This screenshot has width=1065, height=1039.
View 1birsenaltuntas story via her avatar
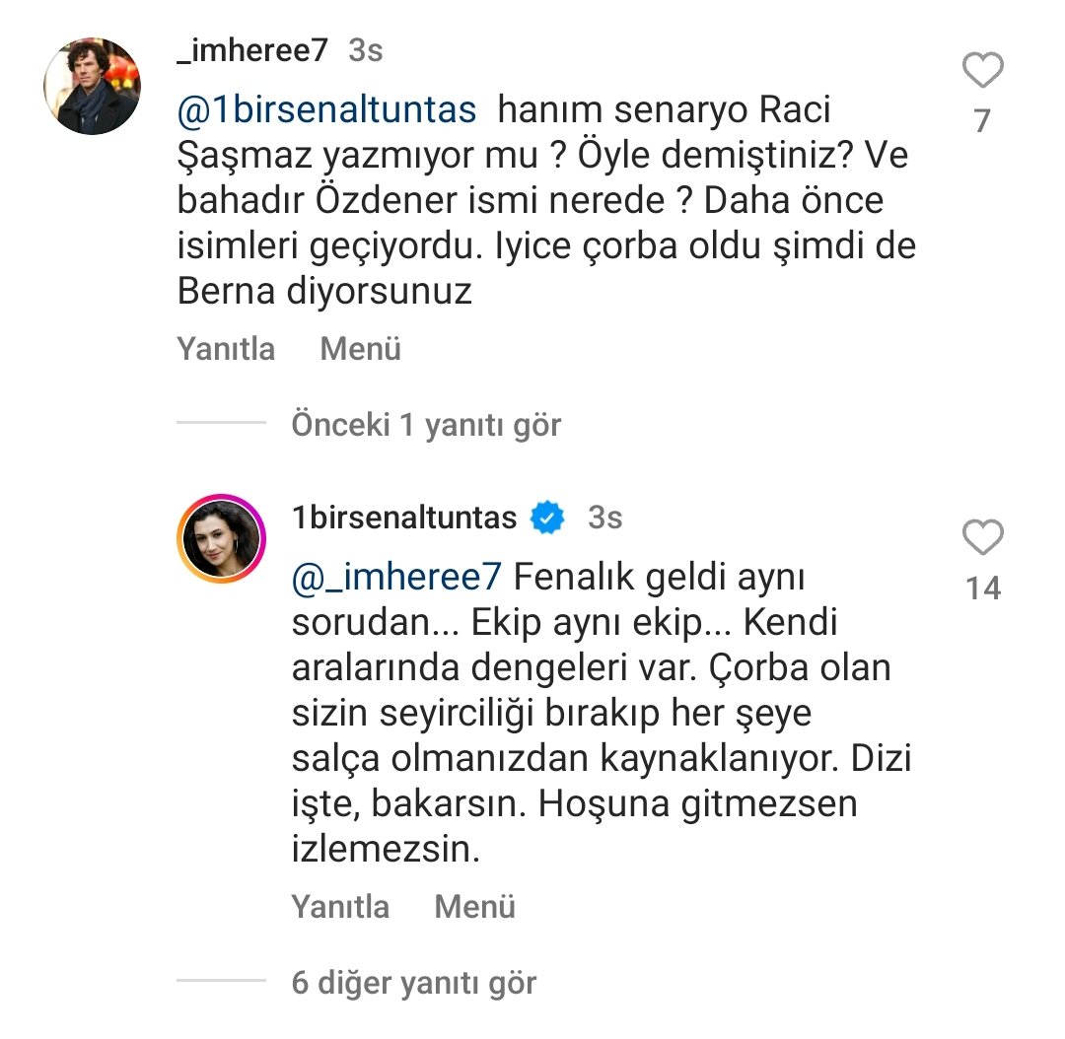tap(222, 538)
